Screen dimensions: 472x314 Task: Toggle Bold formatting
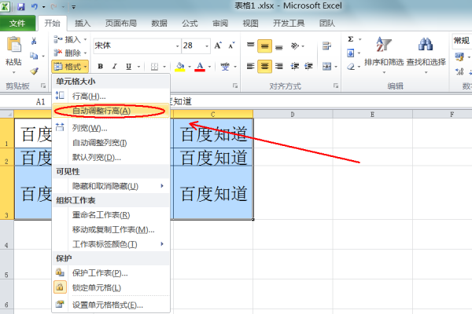pyautogui.click(x=101, y=66)
